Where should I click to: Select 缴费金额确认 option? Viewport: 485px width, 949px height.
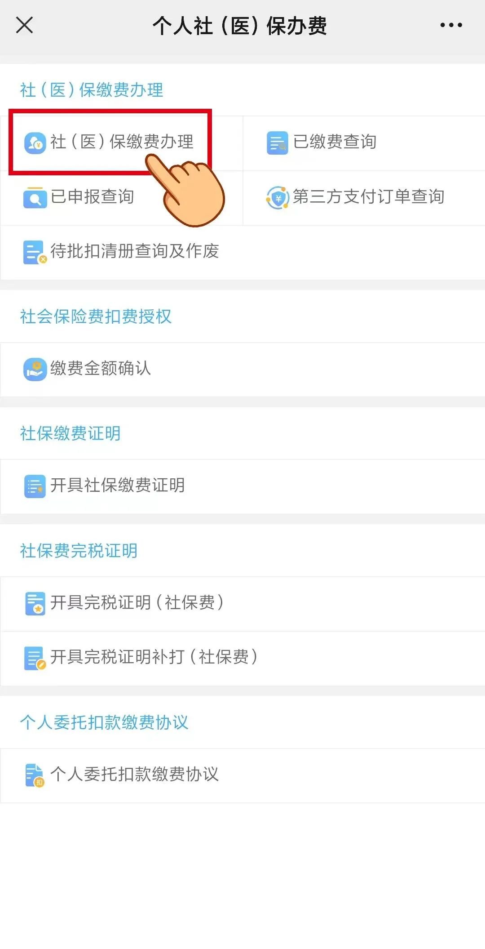[101, 369]
